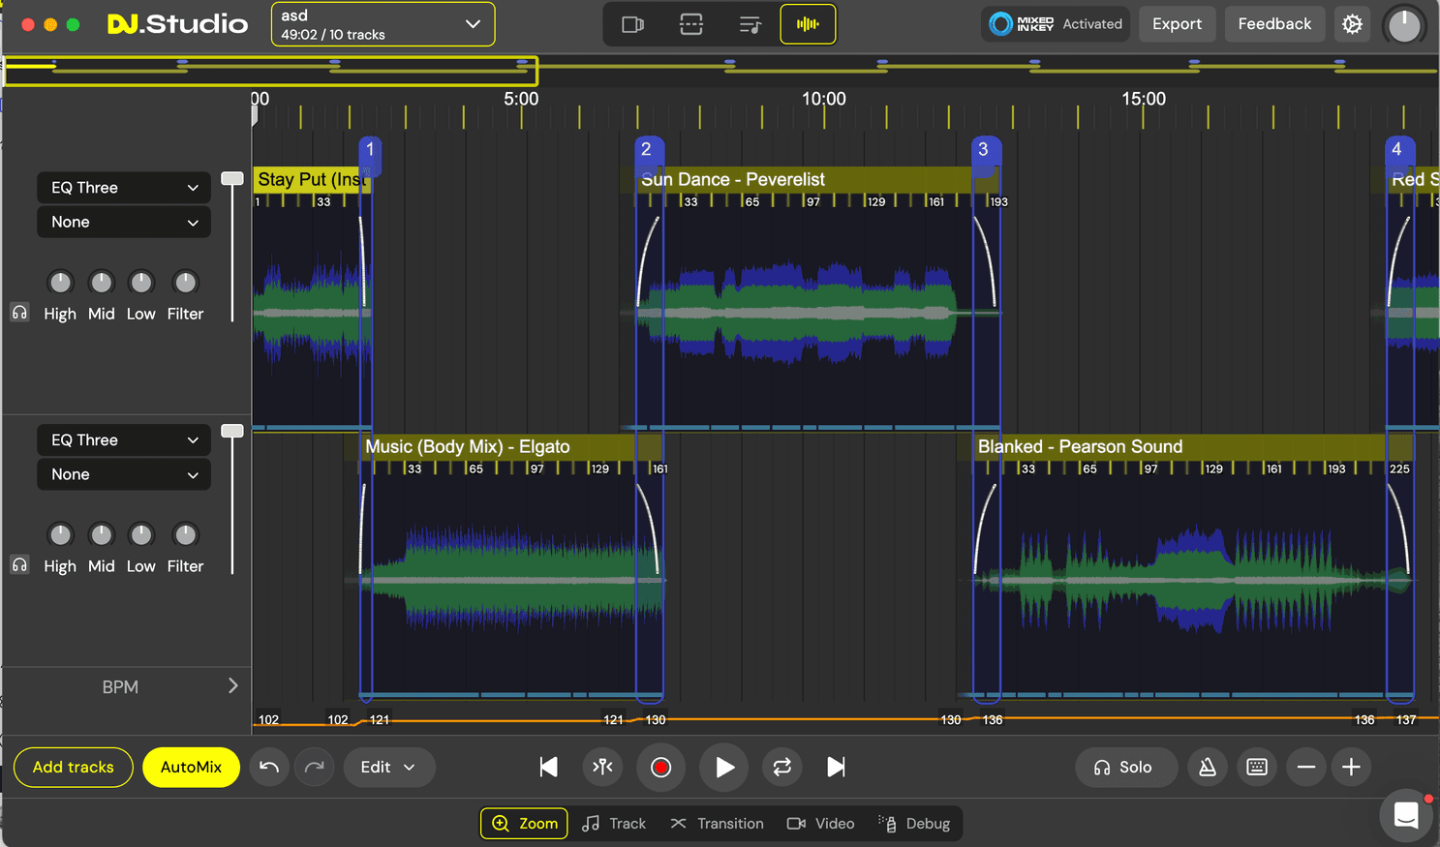
Task: Select the Stay Put track header
Action: point(310,180)
